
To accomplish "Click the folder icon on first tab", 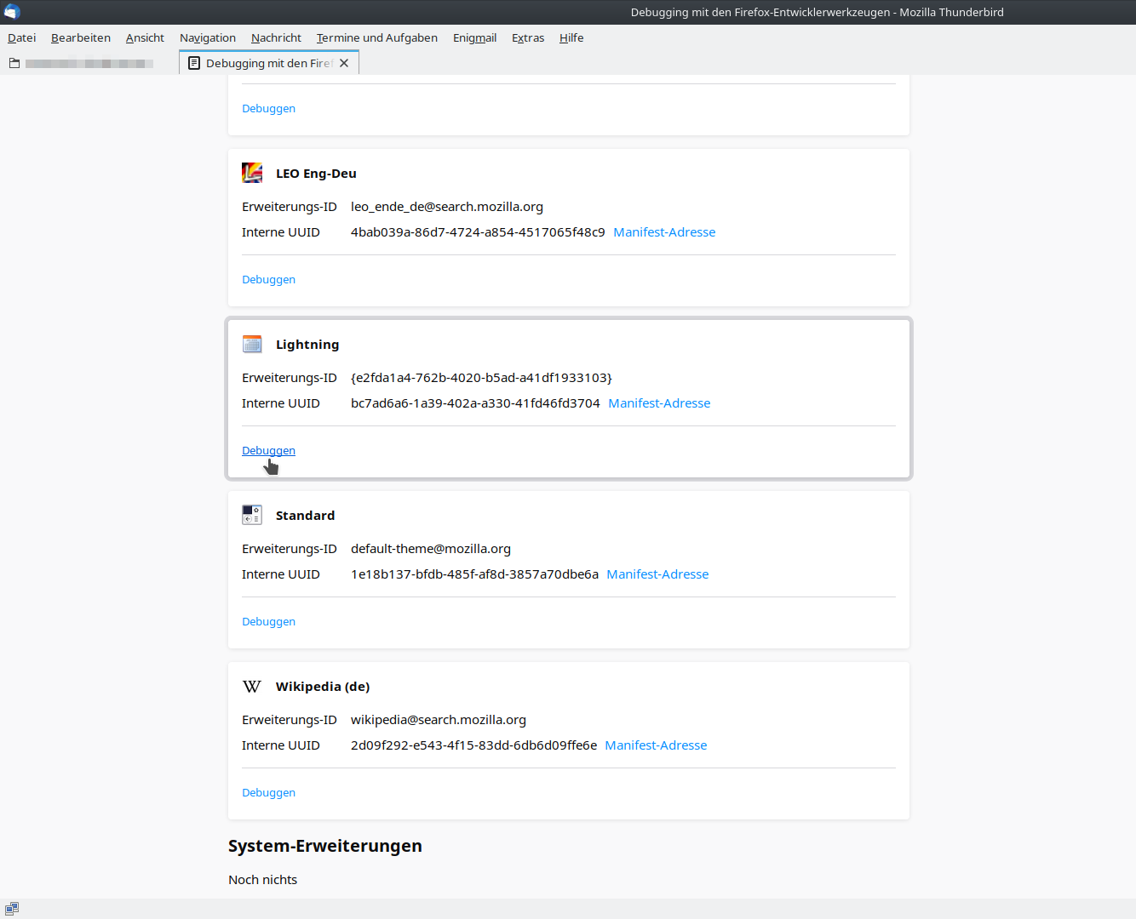I will click(x=14, y=63).
